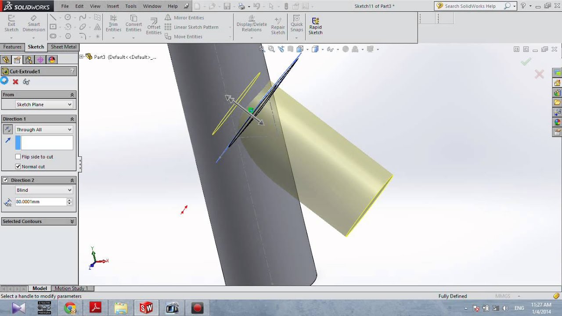Activate the Rapid Sketch tool
Image resolution: width=562 pixels, height=316 pixels.
click(315, 26)
